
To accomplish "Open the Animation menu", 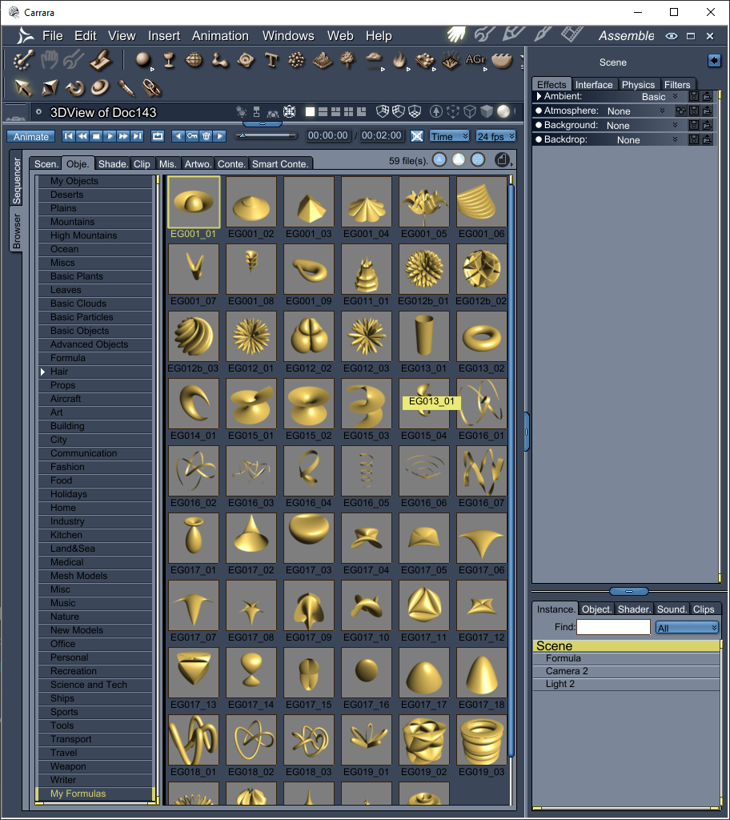I will pos(220,35).
